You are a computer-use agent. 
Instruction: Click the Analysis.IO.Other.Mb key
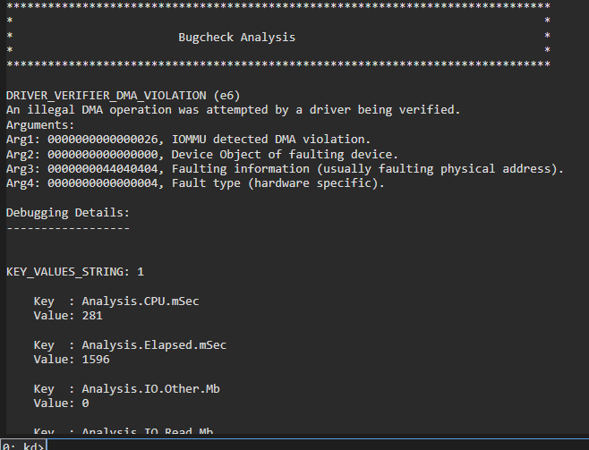click(x=150, y=388)
